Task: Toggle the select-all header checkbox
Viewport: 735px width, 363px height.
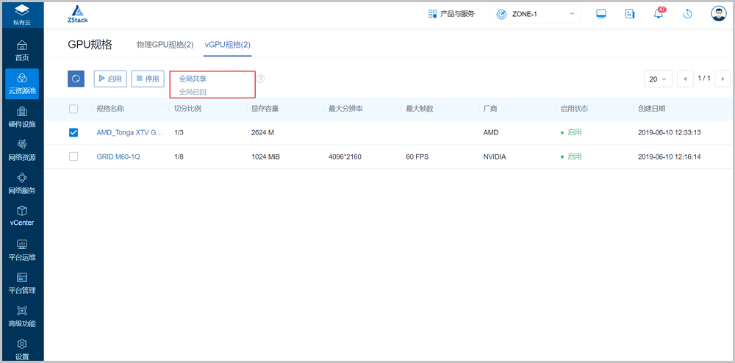Action: 73,109
